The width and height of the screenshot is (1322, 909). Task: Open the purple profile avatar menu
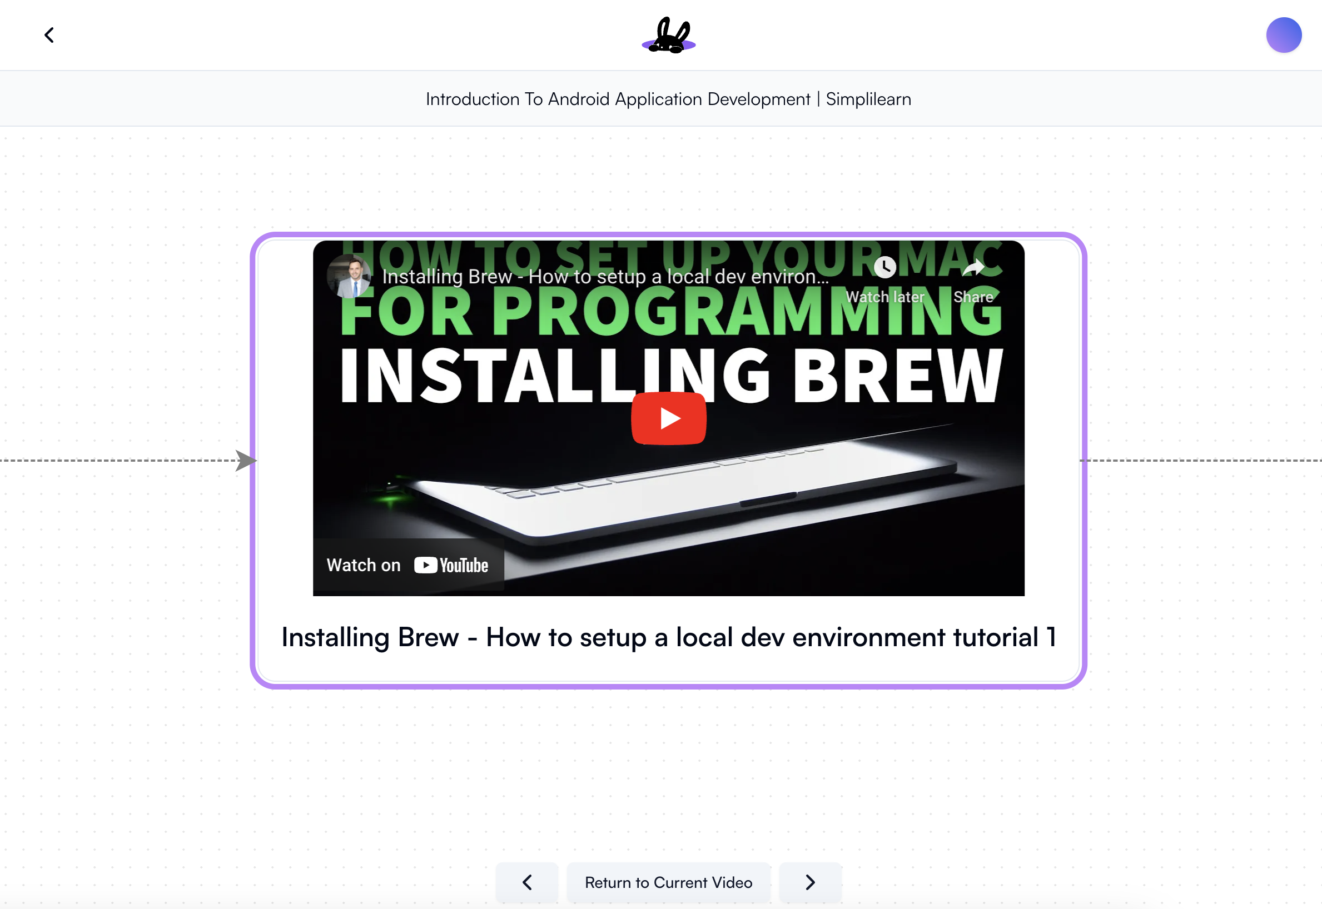[1283, 36]
